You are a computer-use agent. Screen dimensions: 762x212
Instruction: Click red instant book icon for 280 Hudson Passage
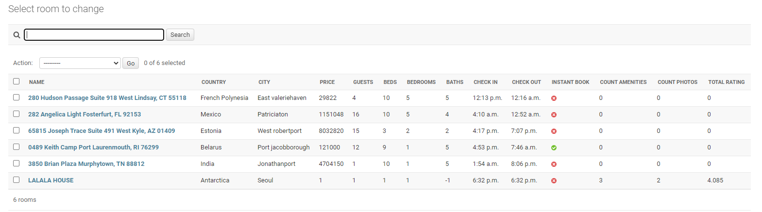click(x=554, y=98)
